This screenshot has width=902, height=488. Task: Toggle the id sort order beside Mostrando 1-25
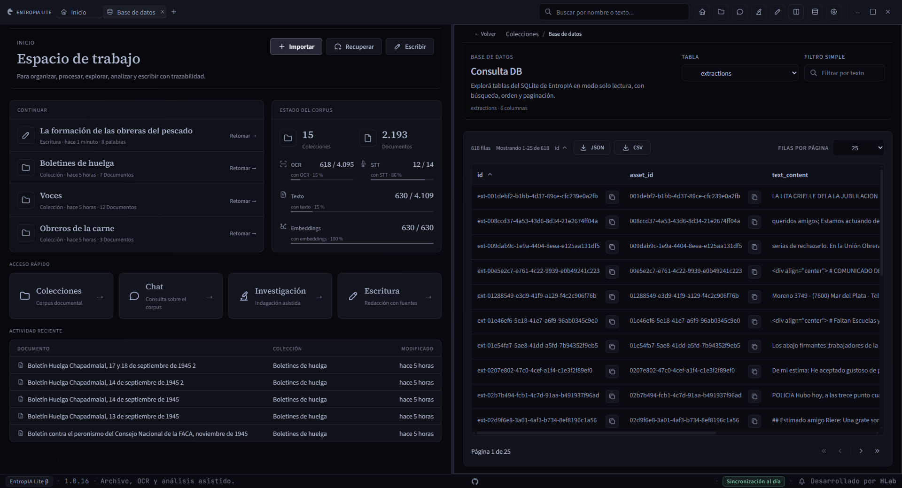(561, 148)
